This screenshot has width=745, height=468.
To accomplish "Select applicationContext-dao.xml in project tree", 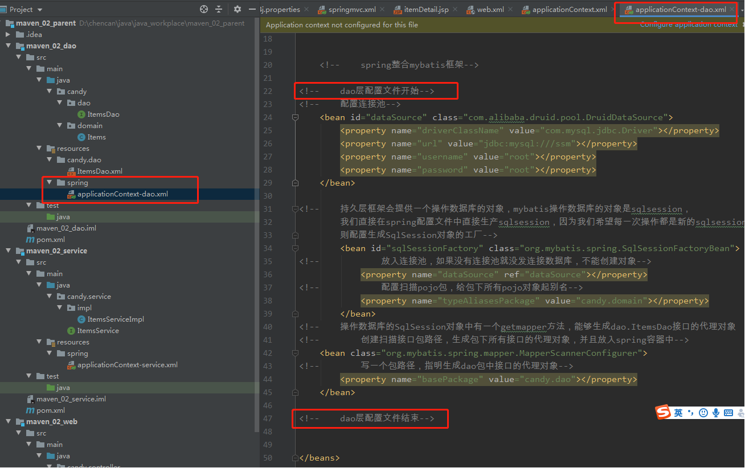I will pyautogui.click(x=122, y=194).
